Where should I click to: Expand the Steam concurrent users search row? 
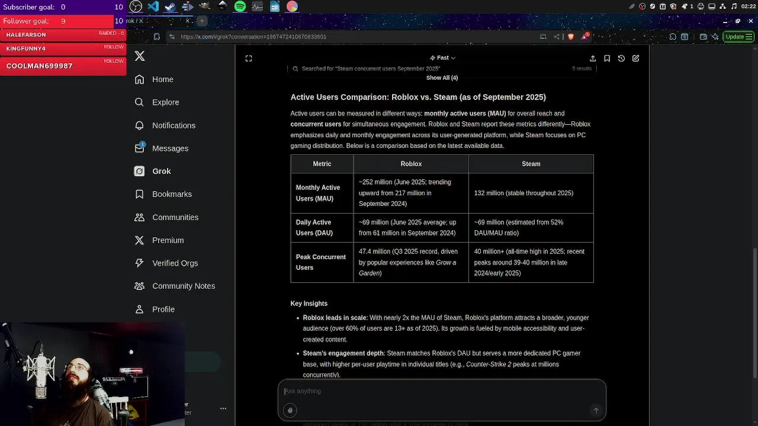click(442, 69)
